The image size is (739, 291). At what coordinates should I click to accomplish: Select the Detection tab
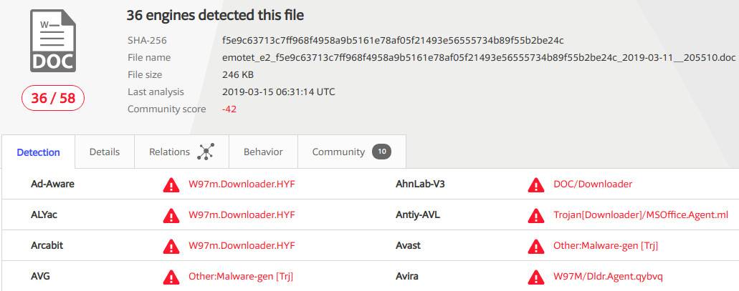coord(38,152)
